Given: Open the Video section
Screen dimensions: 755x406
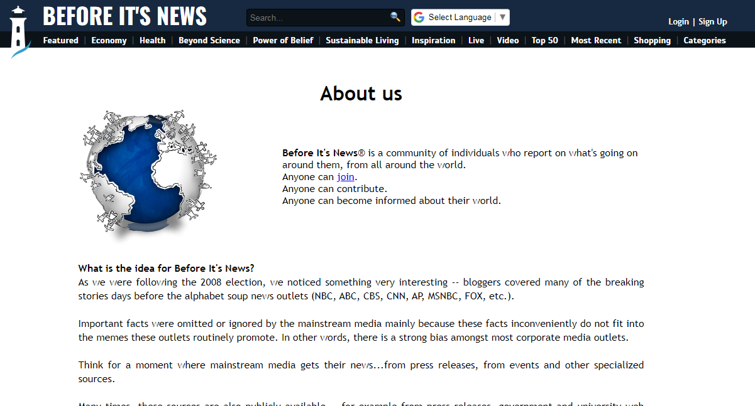Looking at the screenshot, I should click(507, 40).
